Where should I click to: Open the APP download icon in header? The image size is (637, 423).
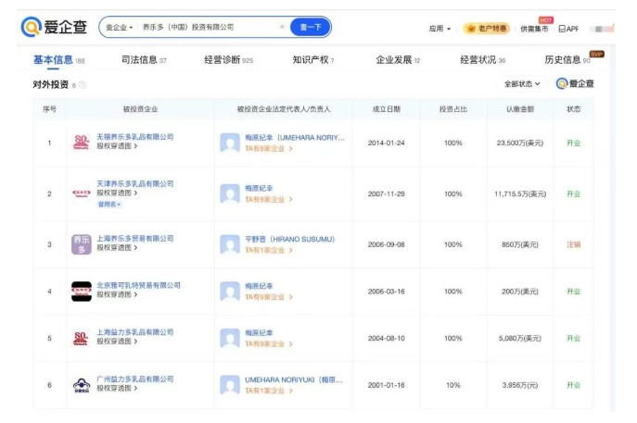pyautogui.click(x=568, y=29)
